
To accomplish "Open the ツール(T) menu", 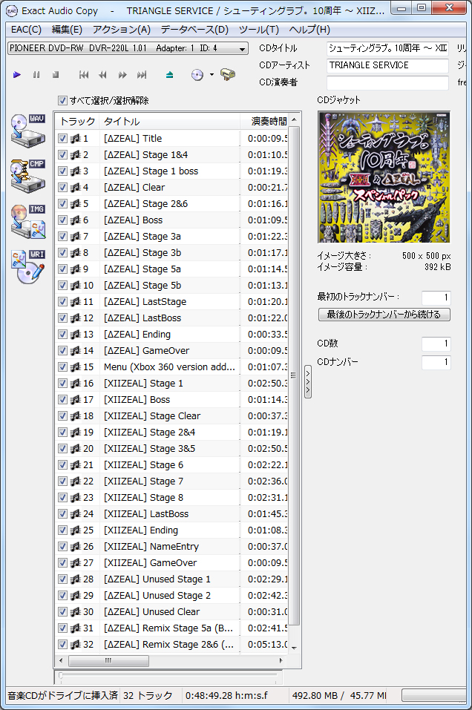I will pos(259,30).
